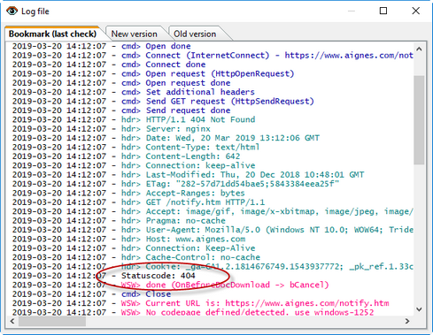Select the 'Connect (InternetConnect)' log line
This screenshot has height=335, width=433.
pyautogui.click(x=213, y=56)
